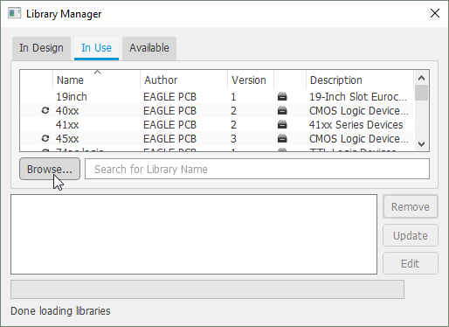Click the Update button
The width and height of the screenshot is (449, 327).
coord(411,235)
